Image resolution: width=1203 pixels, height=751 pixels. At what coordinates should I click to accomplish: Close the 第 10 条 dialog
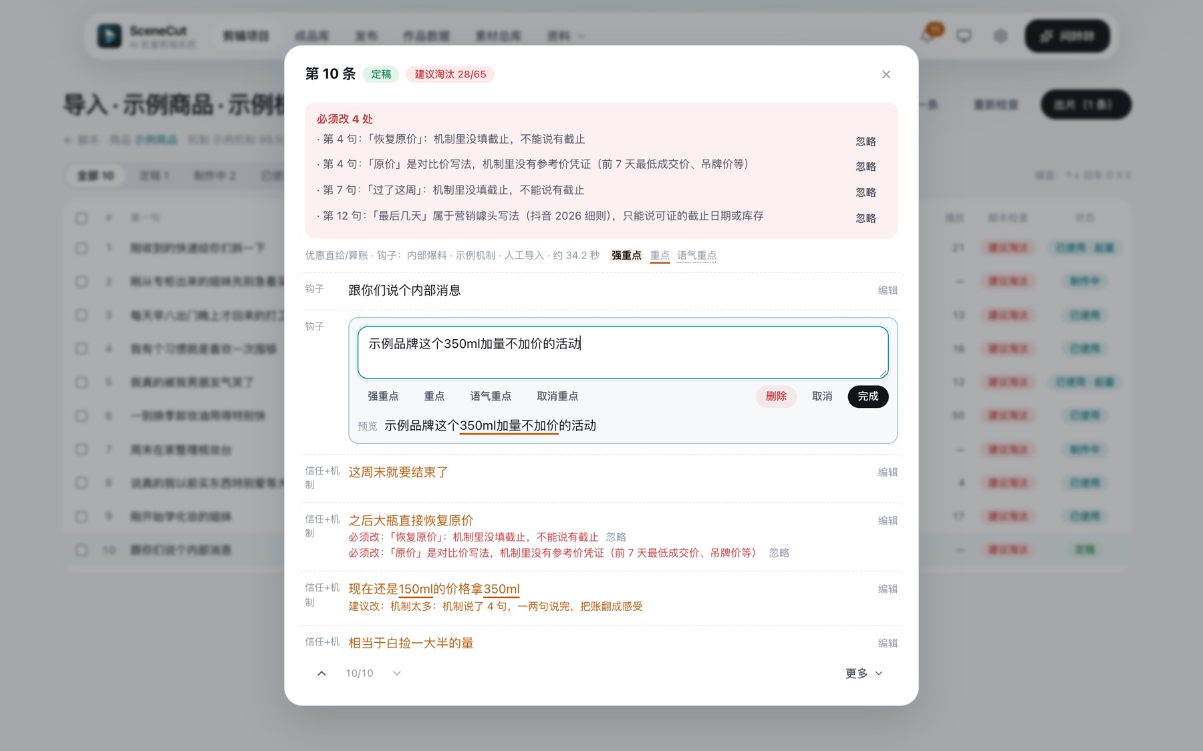coord(886,74)
